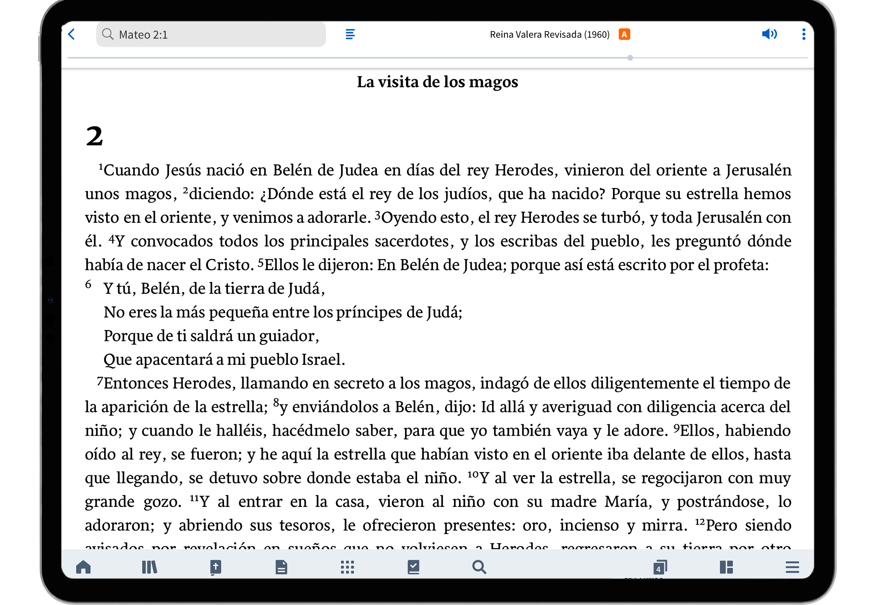The height and width of the screenshot is (605, 871).
Task: Click verse number 1 before Cuando Jesús
Action: [x=101, y=167]
